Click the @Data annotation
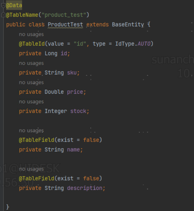Image resolution: width=194 pixels, height=211 pixels. (x=14, y=5)
